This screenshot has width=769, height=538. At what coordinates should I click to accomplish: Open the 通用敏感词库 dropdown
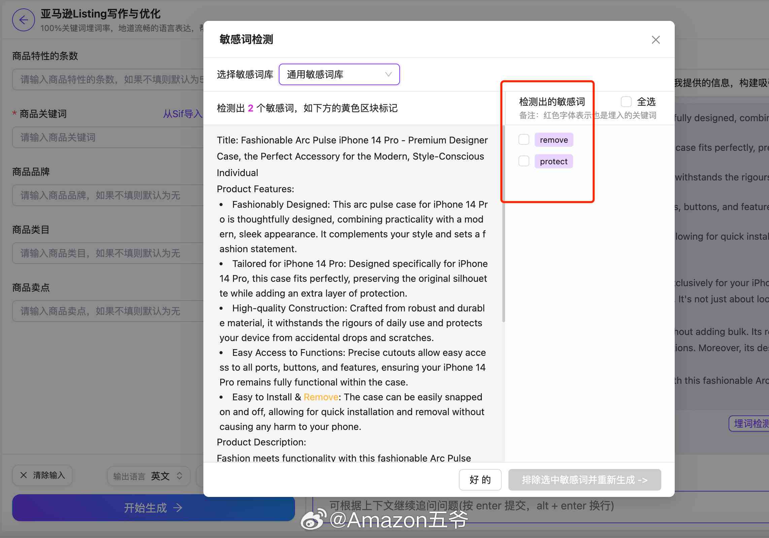pos(339,74)
